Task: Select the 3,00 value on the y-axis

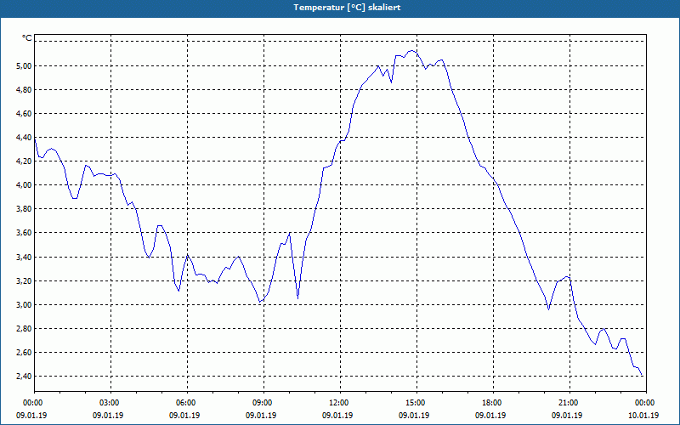Action: (x=24, y=305)
